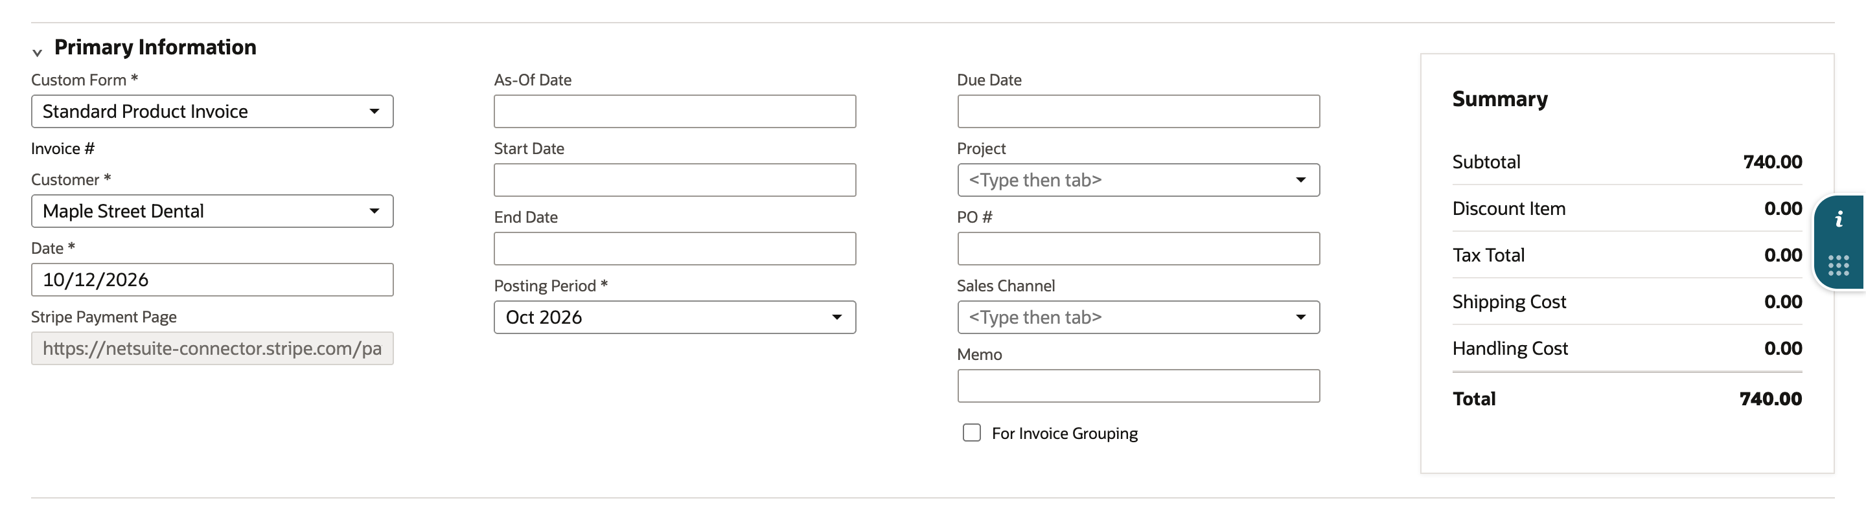Click the Total value 740.00
This screenshot has width=1866, height=505.
coord(1770,399)
